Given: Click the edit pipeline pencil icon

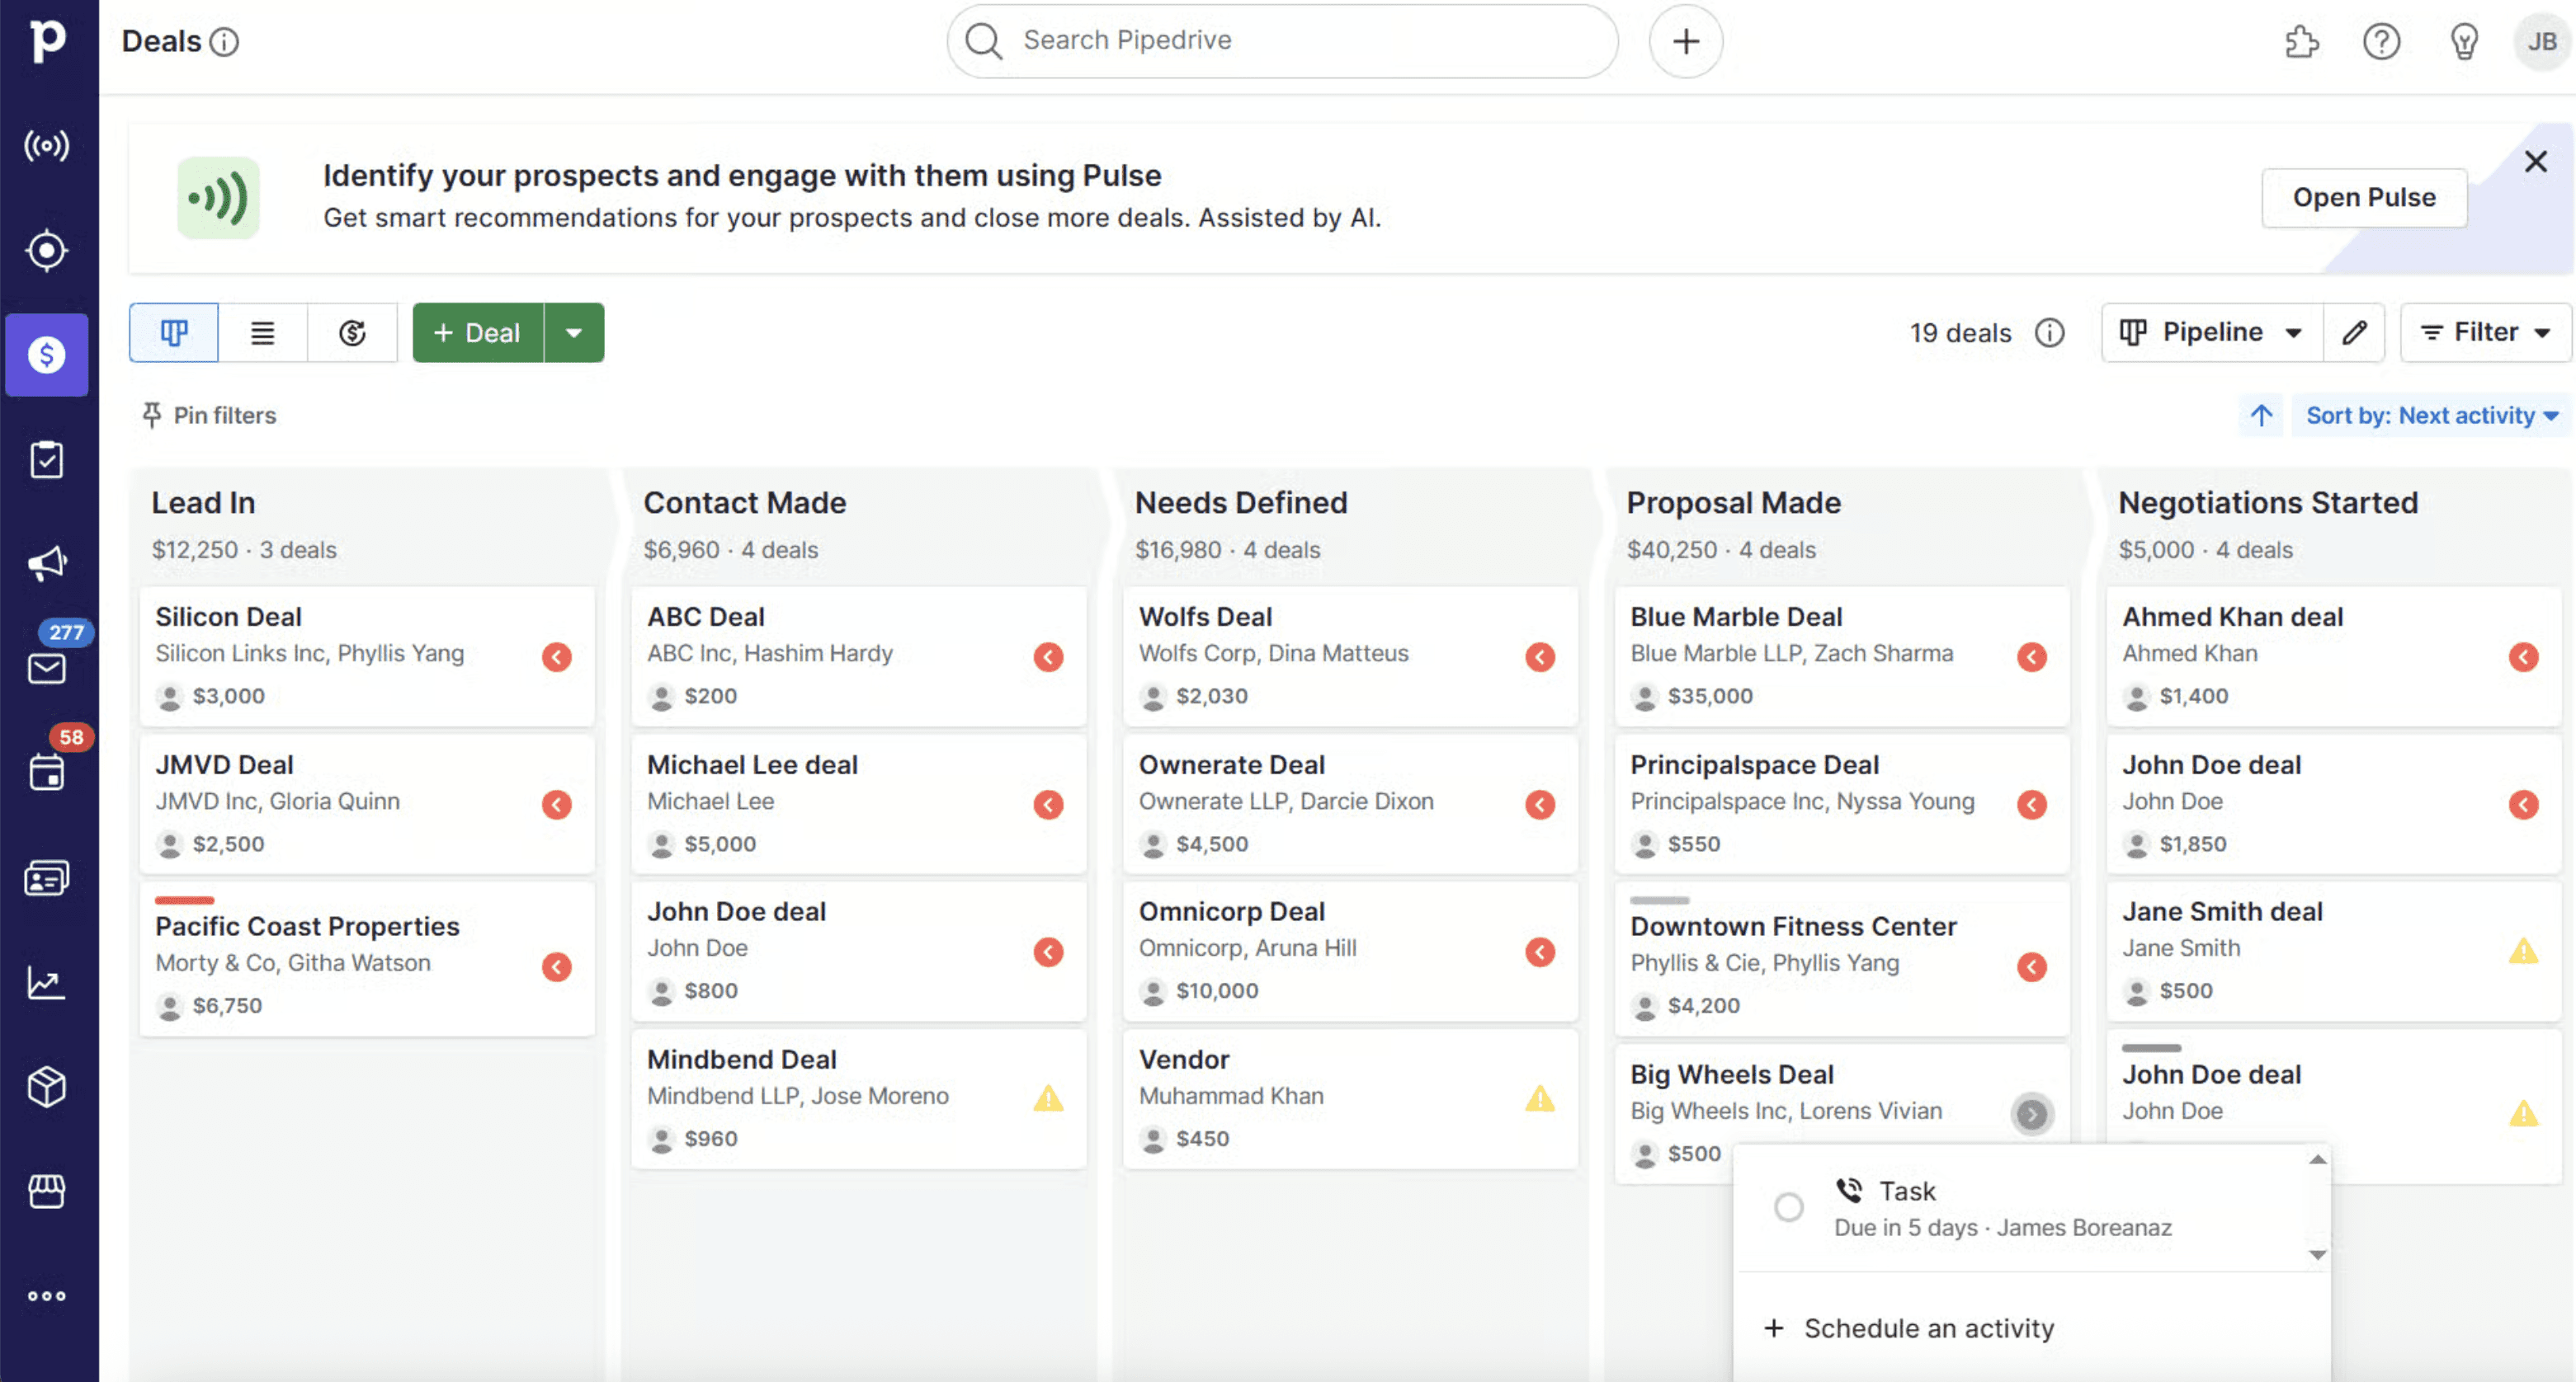Looking at the screenshot, I should (2354, 333).
